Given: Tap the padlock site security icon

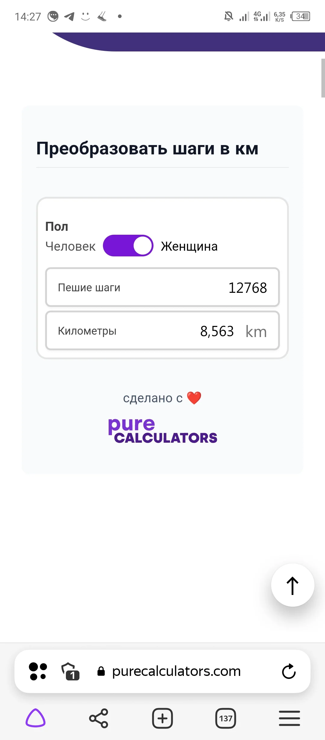Looking at the screenshot, I should 101,671.
